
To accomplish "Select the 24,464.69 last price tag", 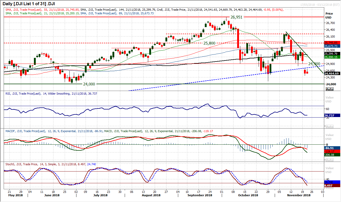I will tap(332, 74).
